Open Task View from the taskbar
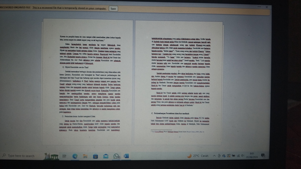Image resolution: width=301 pixels, height=169 pixels. click(64, 156)
